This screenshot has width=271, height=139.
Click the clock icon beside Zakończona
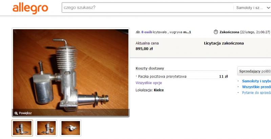[216, 32]
